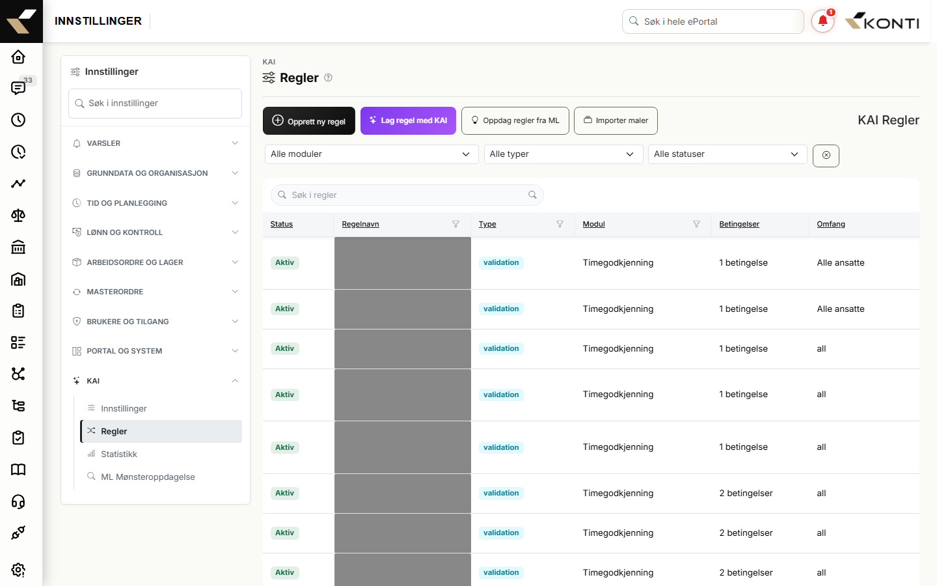Collapse the KAI settings section
The image size is (937, 586).
point(156,381)
